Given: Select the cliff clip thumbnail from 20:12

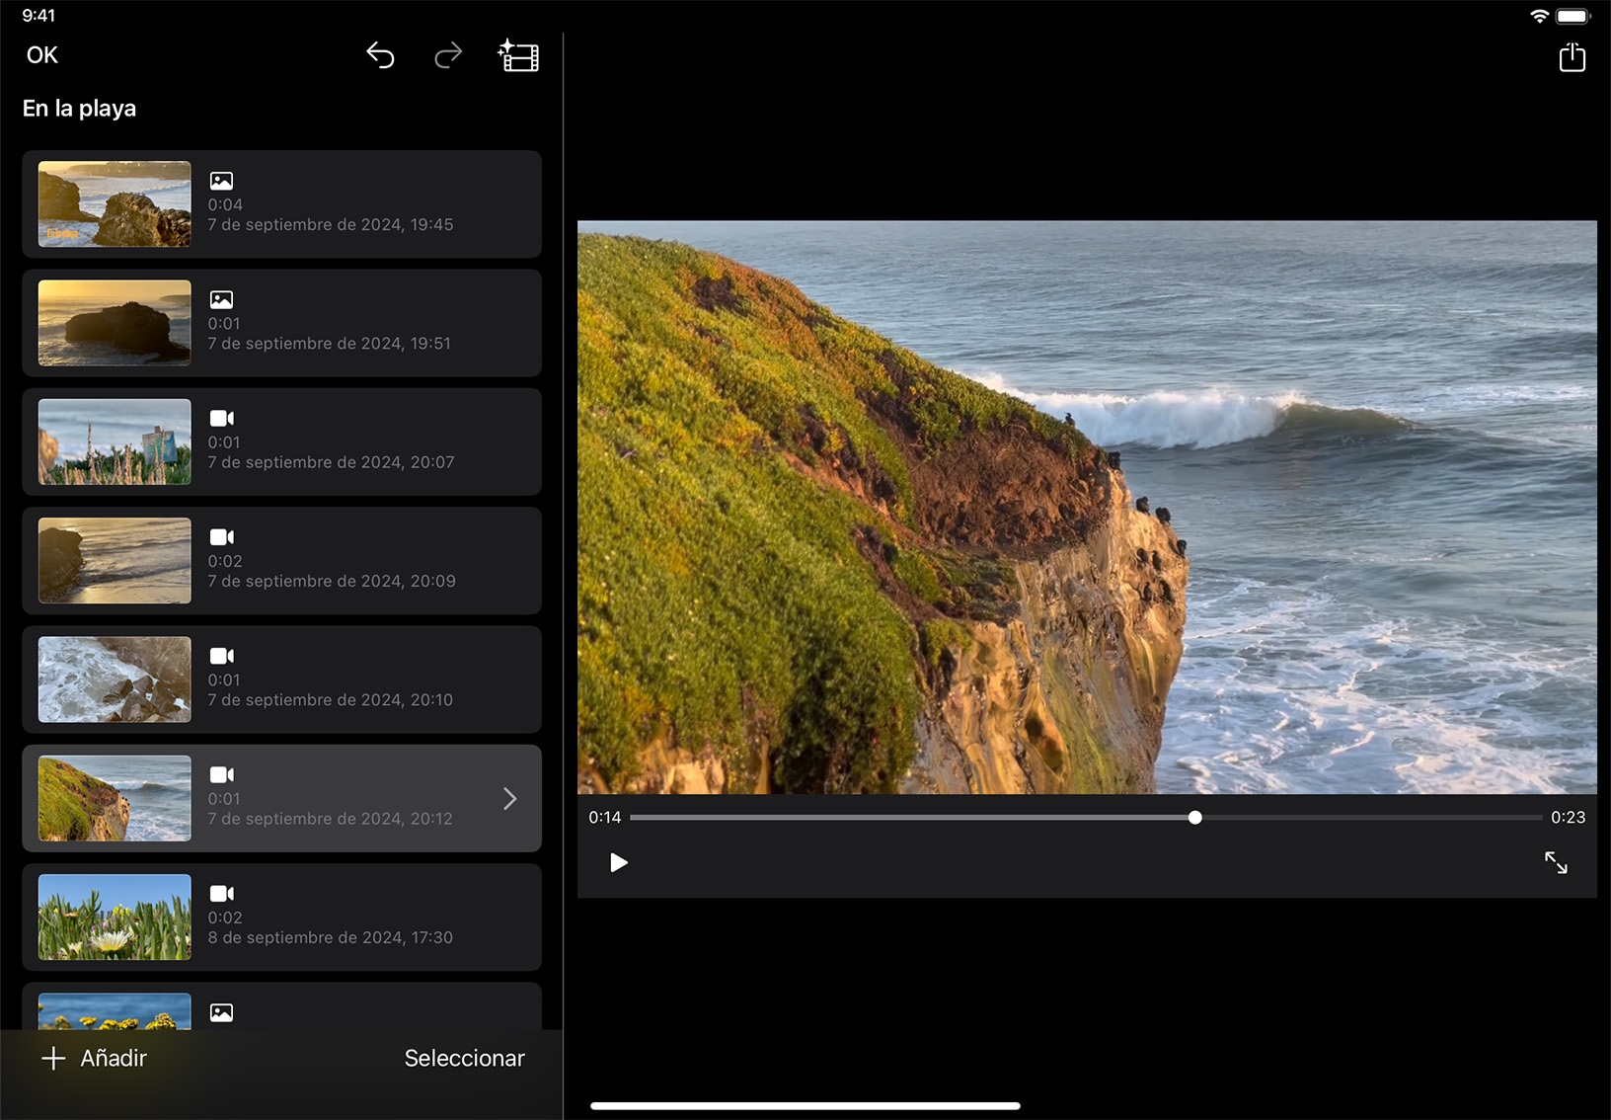Looking at the screenshot, I should point(115,798).
